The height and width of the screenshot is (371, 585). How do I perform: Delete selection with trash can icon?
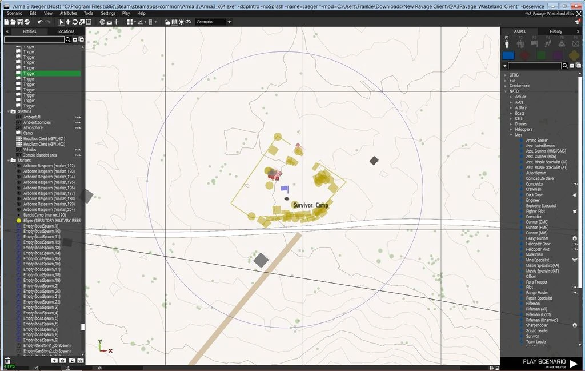pyautogui.click(x=7, y=361)
